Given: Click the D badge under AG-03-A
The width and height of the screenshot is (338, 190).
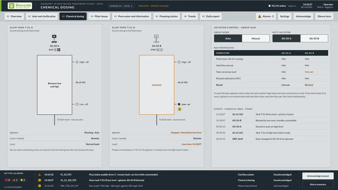Looking at the screenshot, I should tap(59, 50).
